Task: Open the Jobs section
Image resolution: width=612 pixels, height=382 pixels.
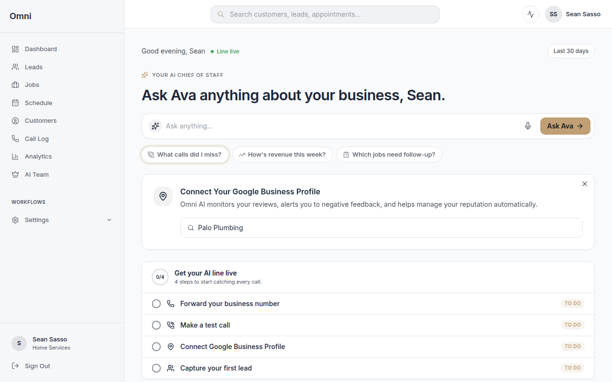Action: tap(62, 85)
